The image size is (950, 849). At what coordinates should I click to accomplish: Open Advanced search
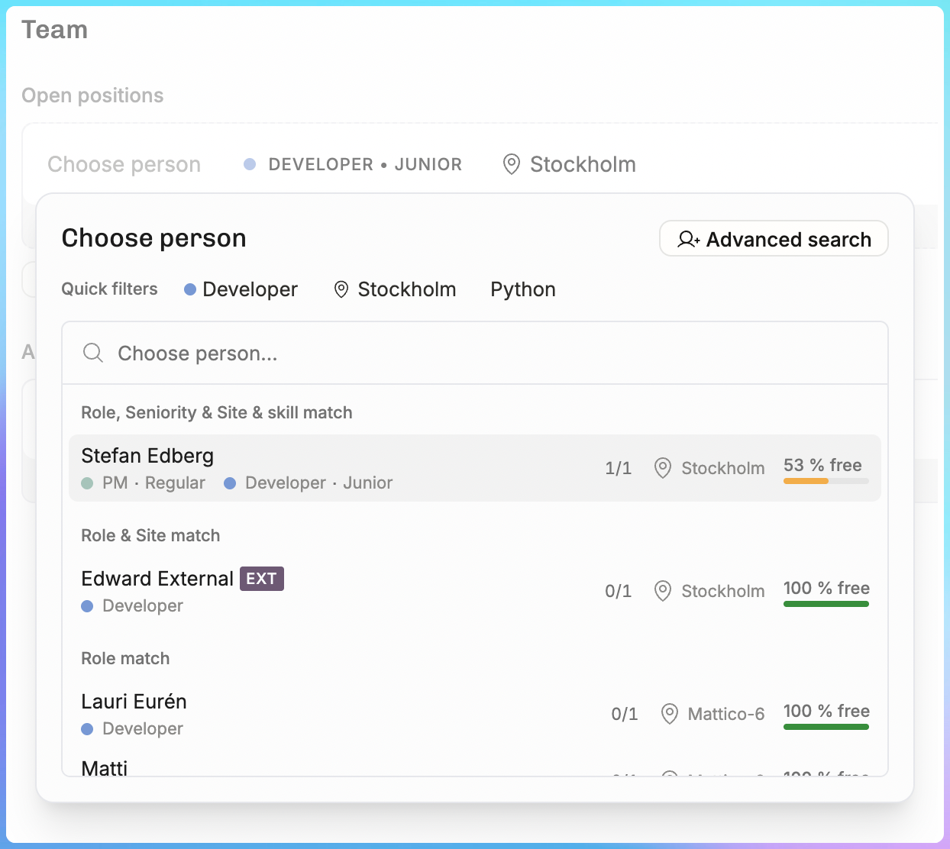(x=774, y=239)
